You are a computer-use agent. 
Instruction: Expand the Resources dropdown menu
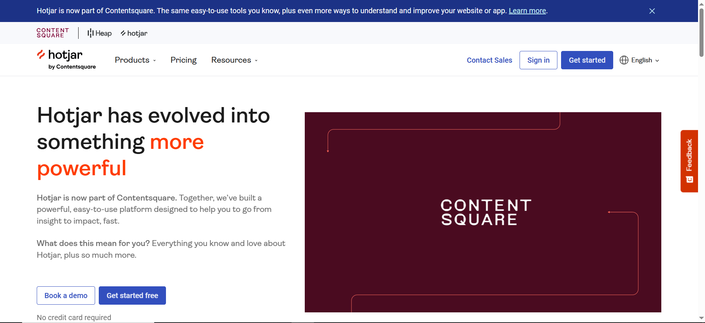coord(234,60)
